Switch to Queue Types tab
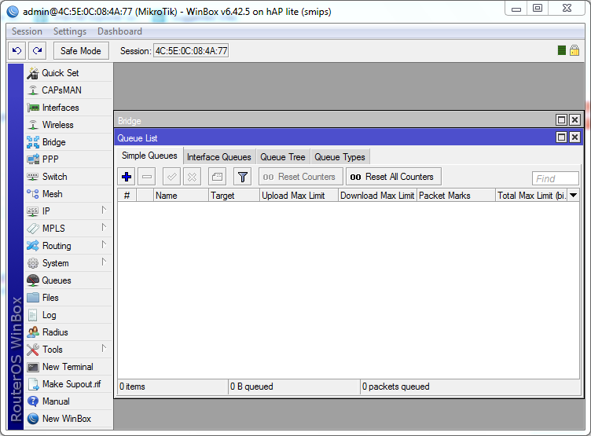591x436 pixels. (340, 157)
